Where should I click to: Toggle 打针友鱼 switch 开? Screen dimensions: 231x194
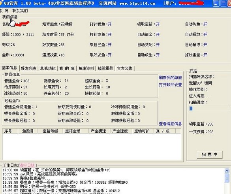tap(109, 34)
